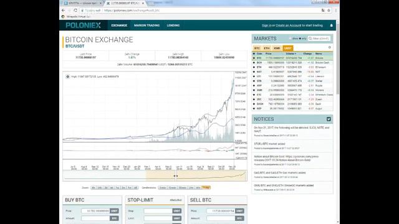Viewport: 399px width, 224px height.
Task: Focus Buy BTC amount field
Action: (x=95, y=218)
